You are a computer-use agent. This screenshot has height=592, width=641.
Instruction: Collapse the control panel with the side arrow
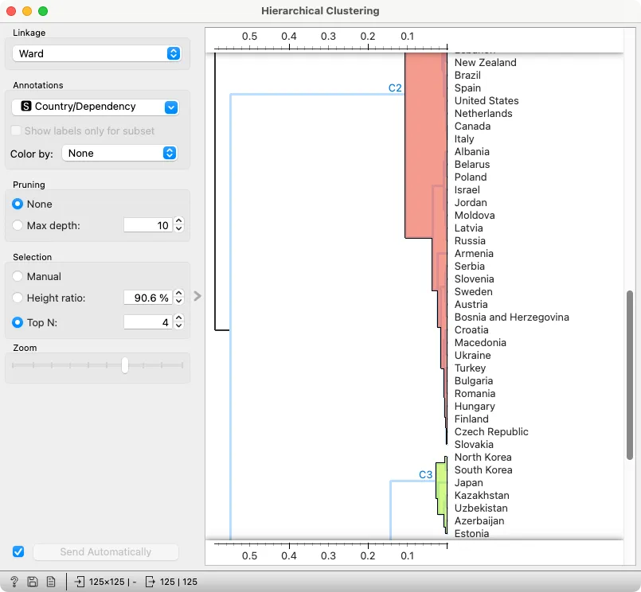pyautogui.click(x=197, y=296)
